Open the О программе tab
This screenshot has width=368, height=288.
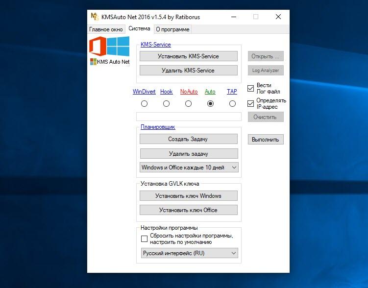(x=172, y=29)
